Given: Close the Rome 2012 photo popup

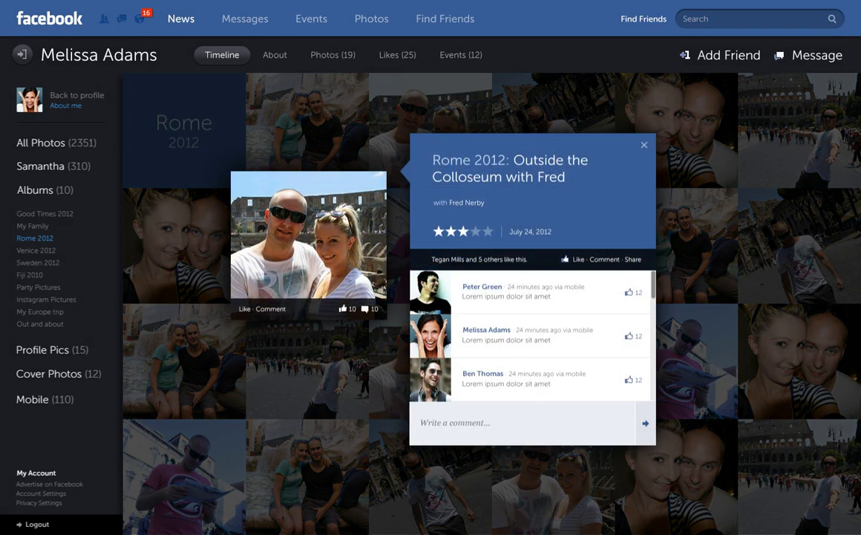Looking at the screenshot, I should [x=644, y=145].
